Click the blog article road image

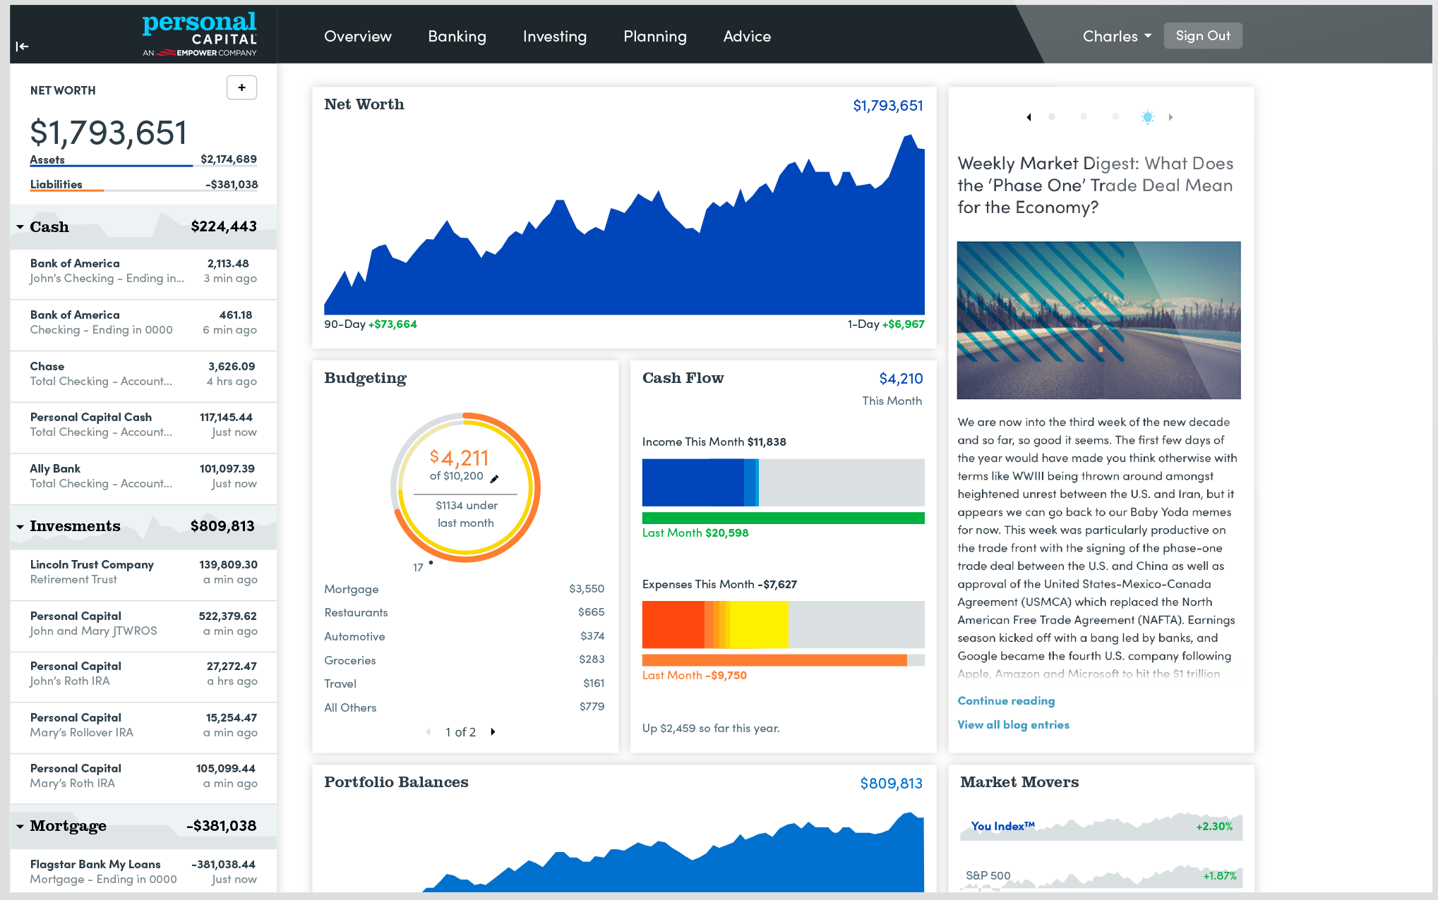pos(1098,320)
